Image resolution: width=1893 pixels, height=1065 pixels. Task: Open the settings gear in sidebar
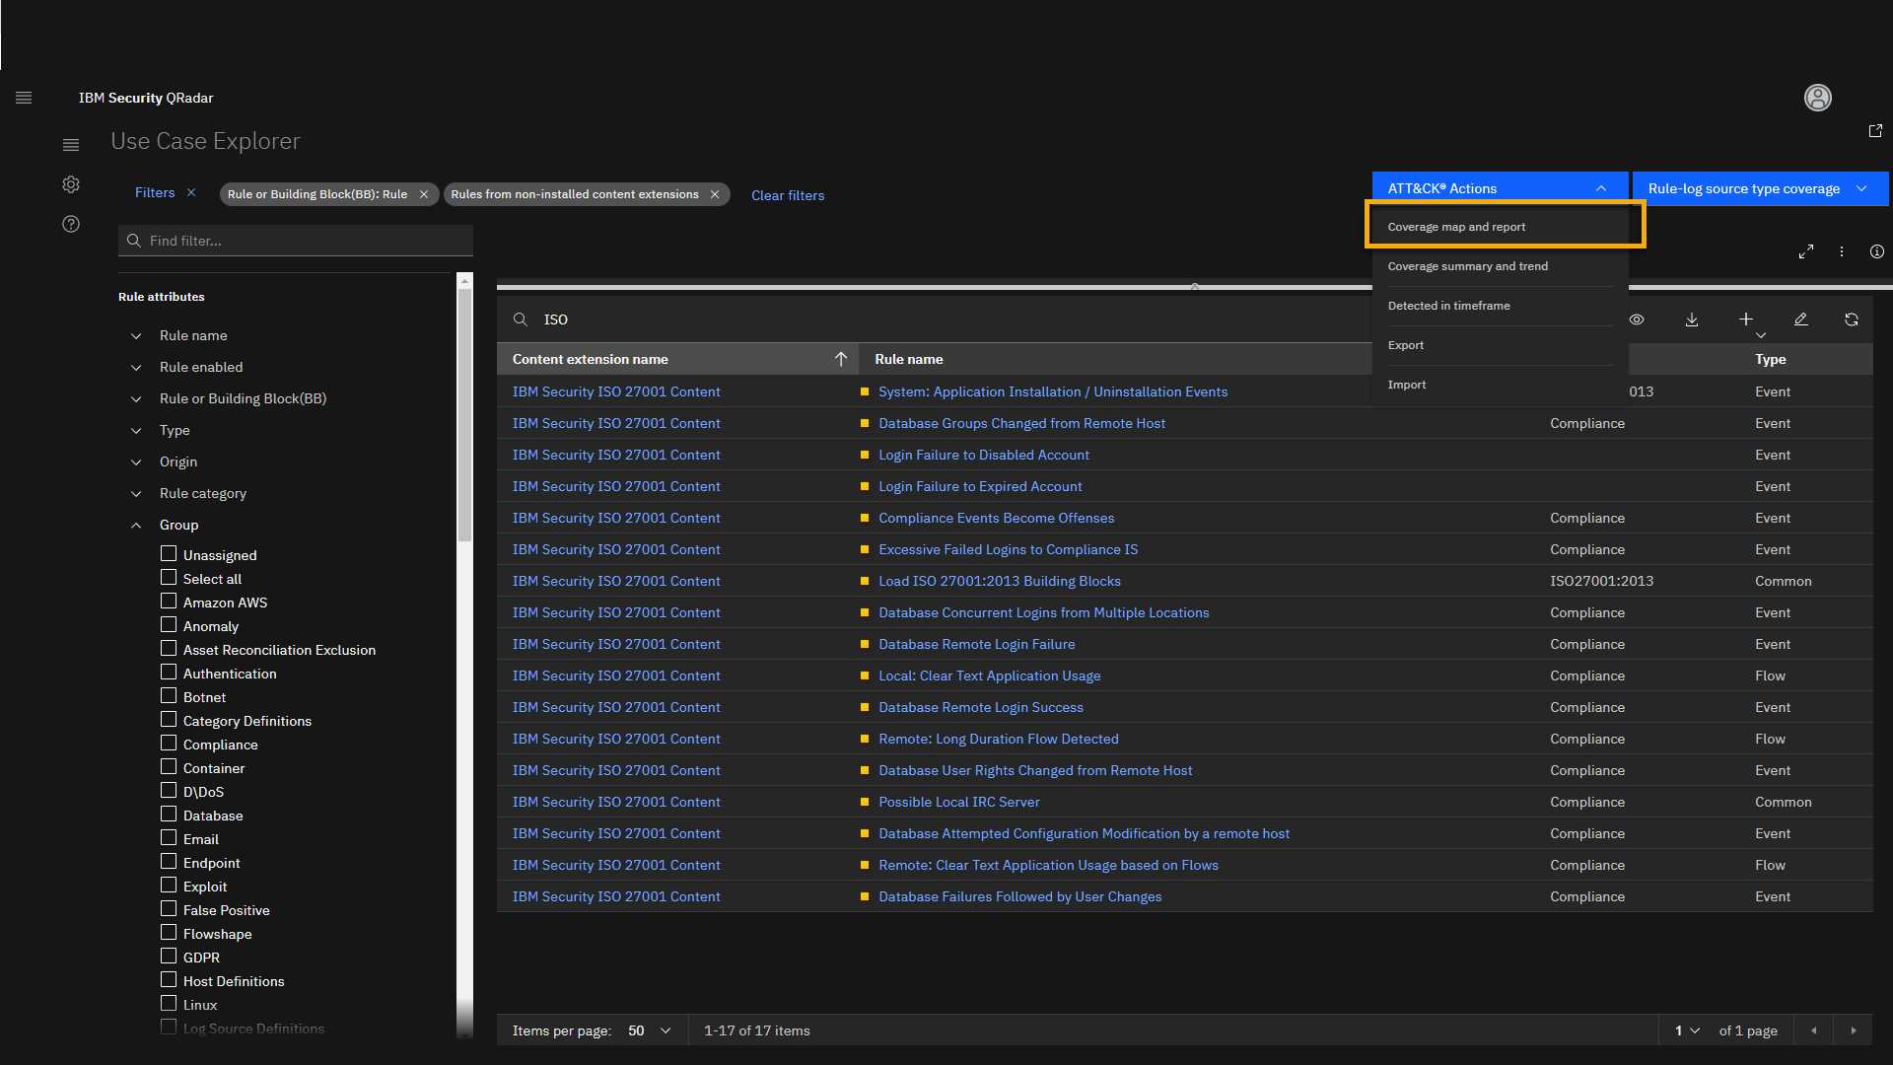click(71, 184)
